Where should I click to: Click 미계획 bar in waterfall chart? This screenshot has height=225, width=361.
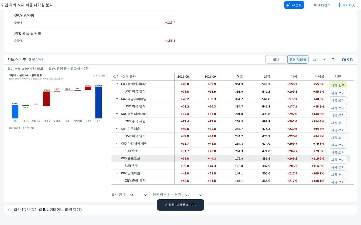(88, 88)
